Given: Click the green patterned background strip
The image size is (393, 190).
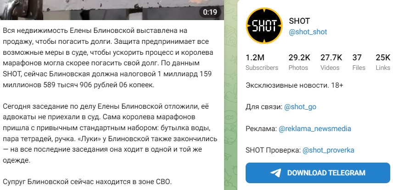Looking at the screenshot, I should point(230,95).
